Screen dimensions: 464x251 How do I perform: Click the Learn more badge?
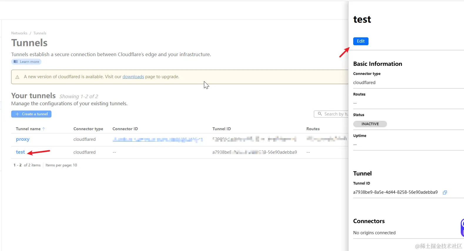pos(26,62)
